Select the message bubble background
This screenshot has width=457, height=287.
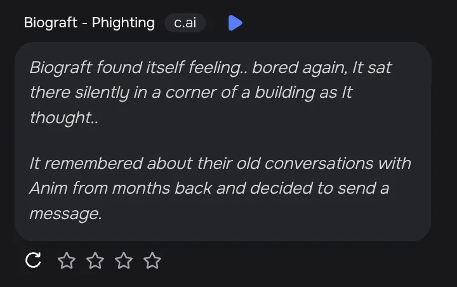coord(223,142)
